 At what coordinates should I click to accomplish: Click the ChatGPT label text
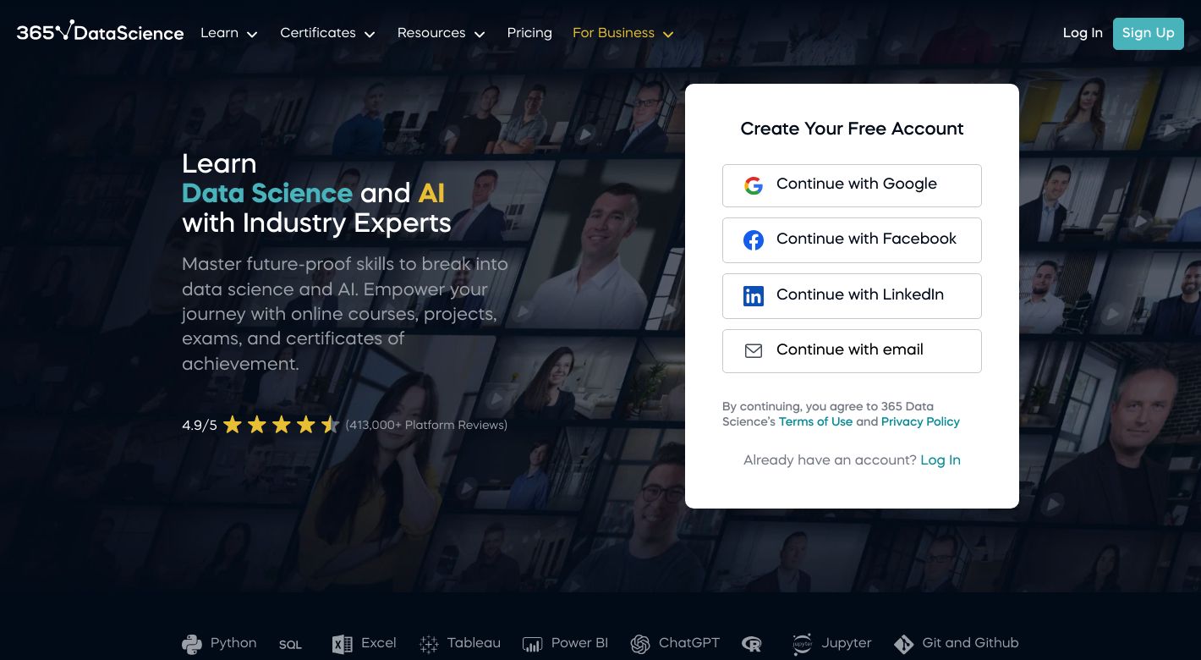(x=689, y=643)
